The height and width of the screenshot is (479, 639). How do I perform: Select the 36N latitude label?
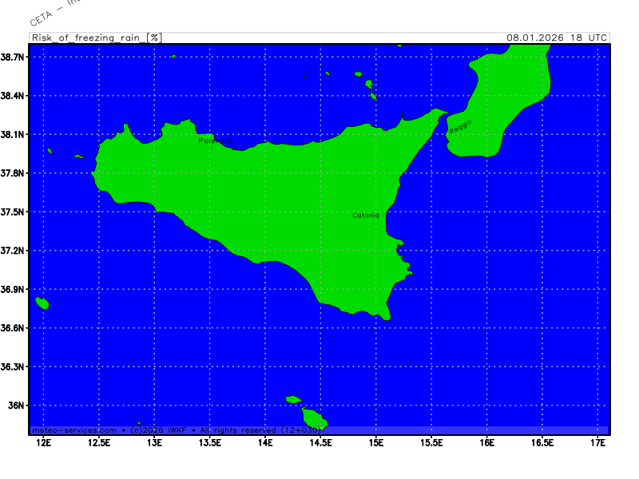pos(18,406)
